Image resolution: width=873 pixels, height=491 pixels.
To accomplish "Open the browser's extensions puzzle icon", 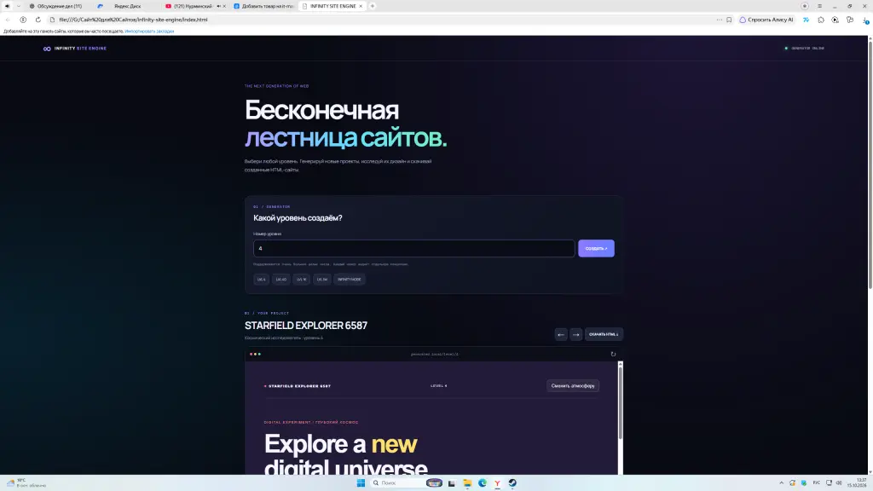I will click(x=821, y=20).
